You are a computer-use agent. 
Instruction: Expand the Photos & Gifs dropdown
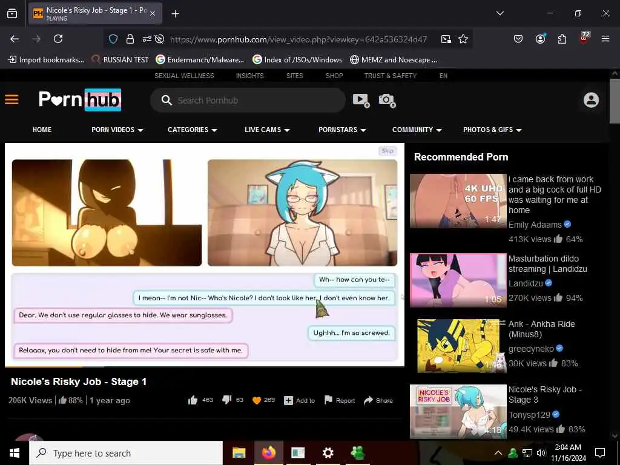click(x=492, y=130)
